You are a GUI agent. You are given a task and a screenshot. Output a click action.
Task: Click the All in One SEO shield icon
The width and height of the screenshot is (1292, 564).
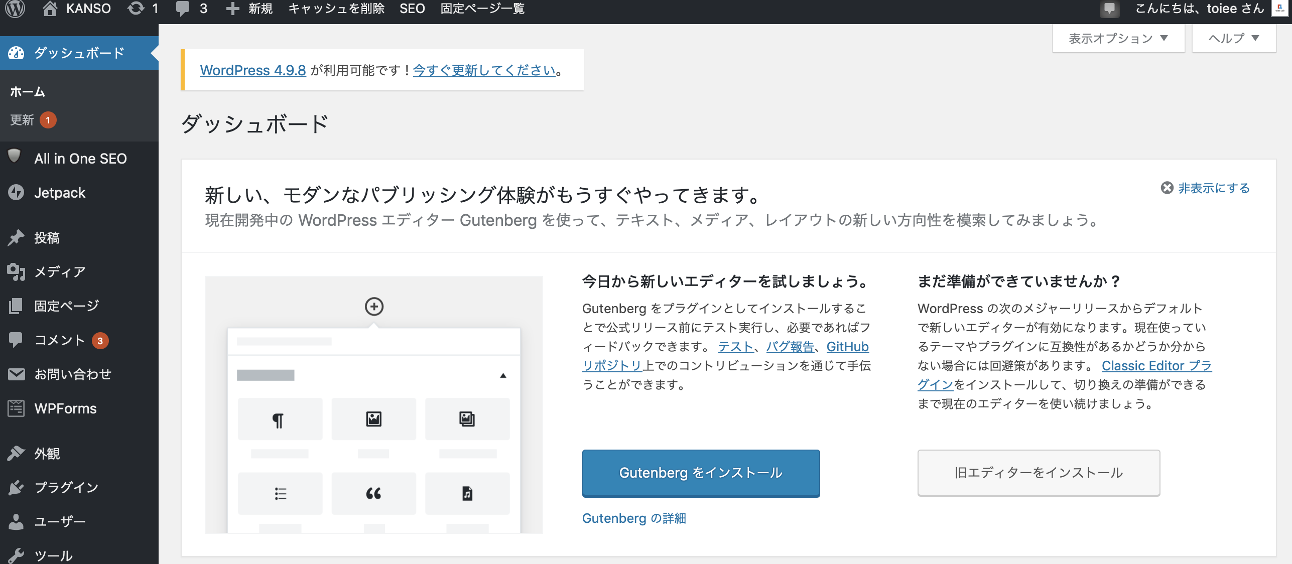tap(15, 156)
